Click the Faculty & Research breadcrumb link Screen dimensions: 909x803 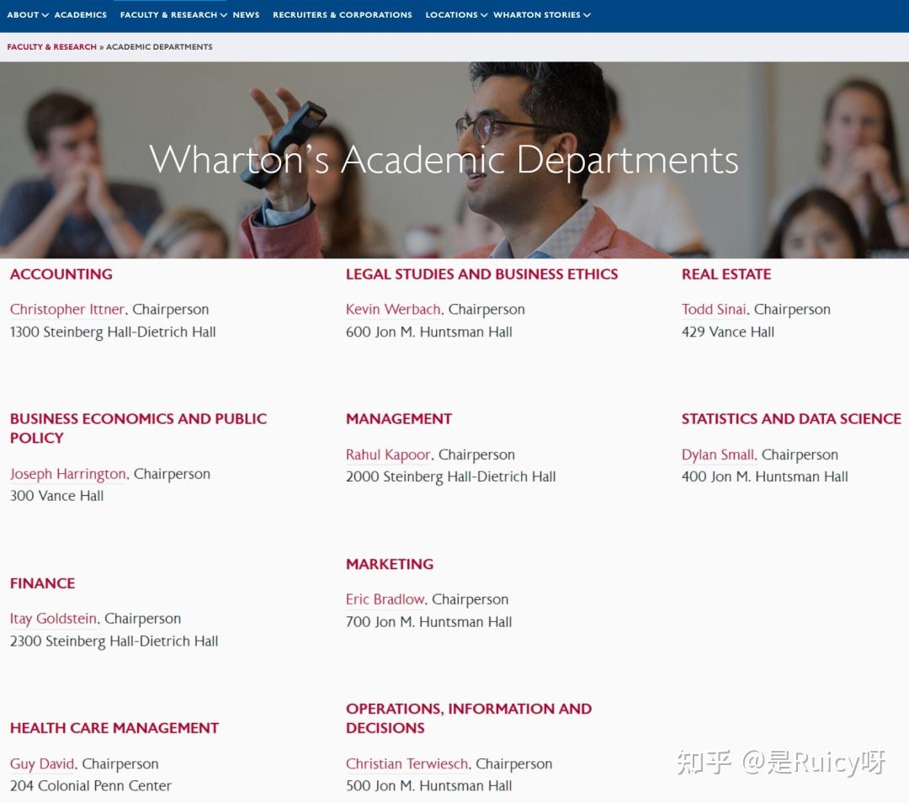point(51,47)
